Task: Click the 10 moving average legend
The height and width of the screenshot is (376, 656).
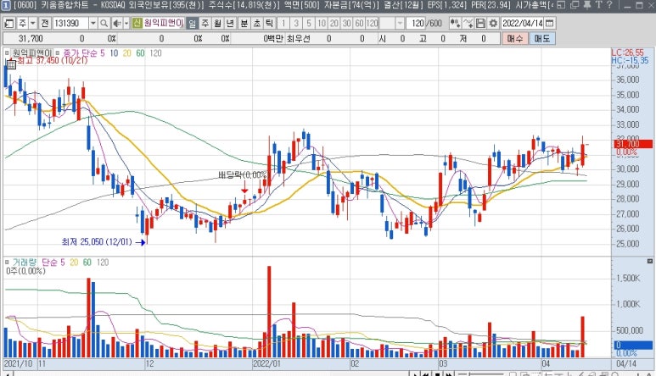Action: tap(114, 53)
